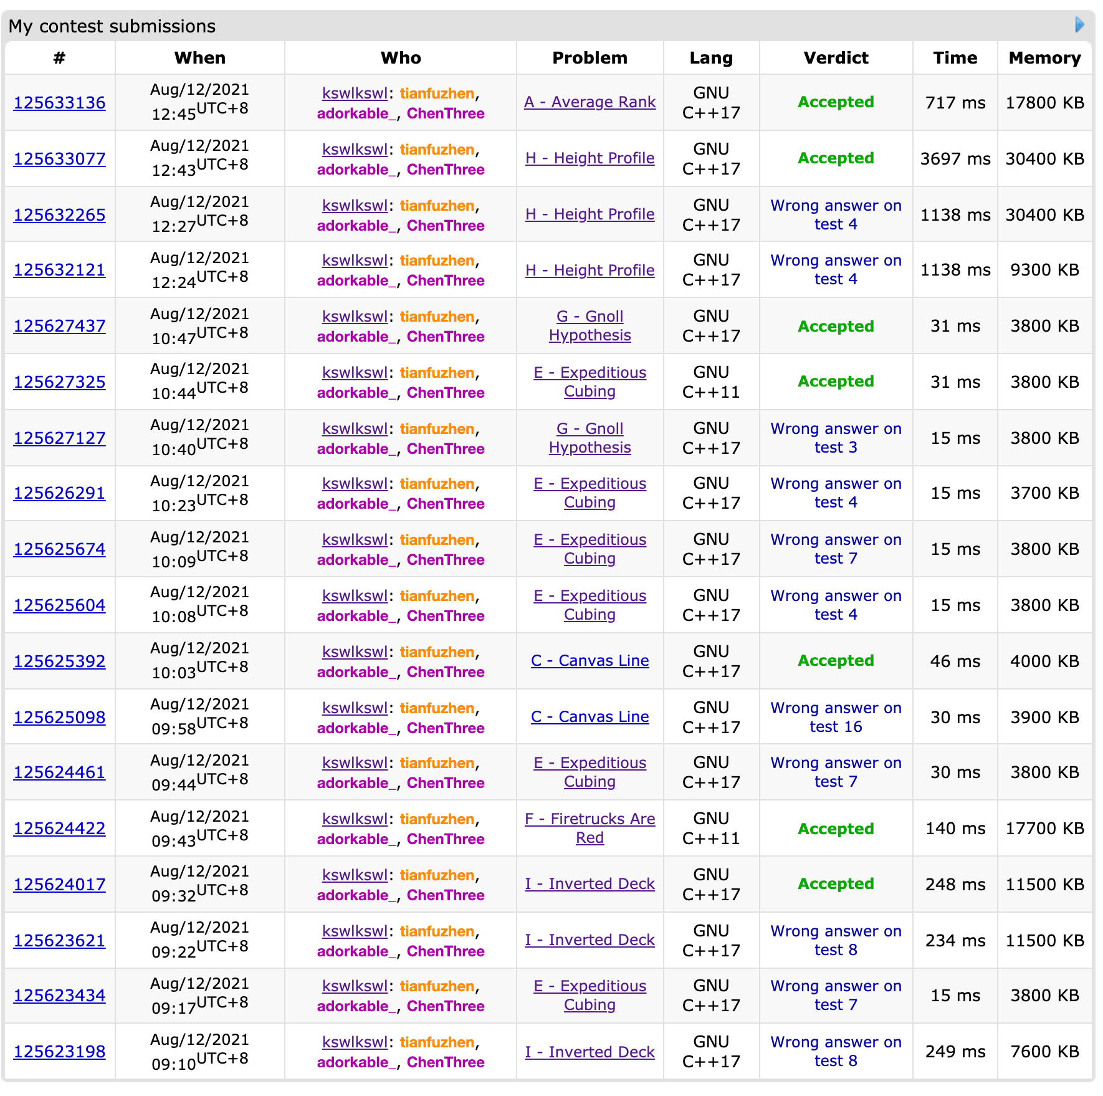Click the blue arrow icon beside My contest submissions

(1079, 25)
